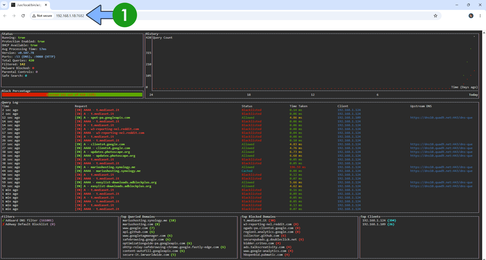This screenshot has width=486, height=260.
Task: Click the A w3-reporting-nel.reddit.com request
Action: tap(107, 129)
